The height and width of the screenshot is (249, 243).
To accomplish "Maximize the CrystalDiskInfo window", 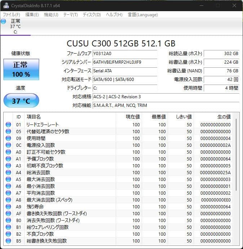I will coord(218,5).
